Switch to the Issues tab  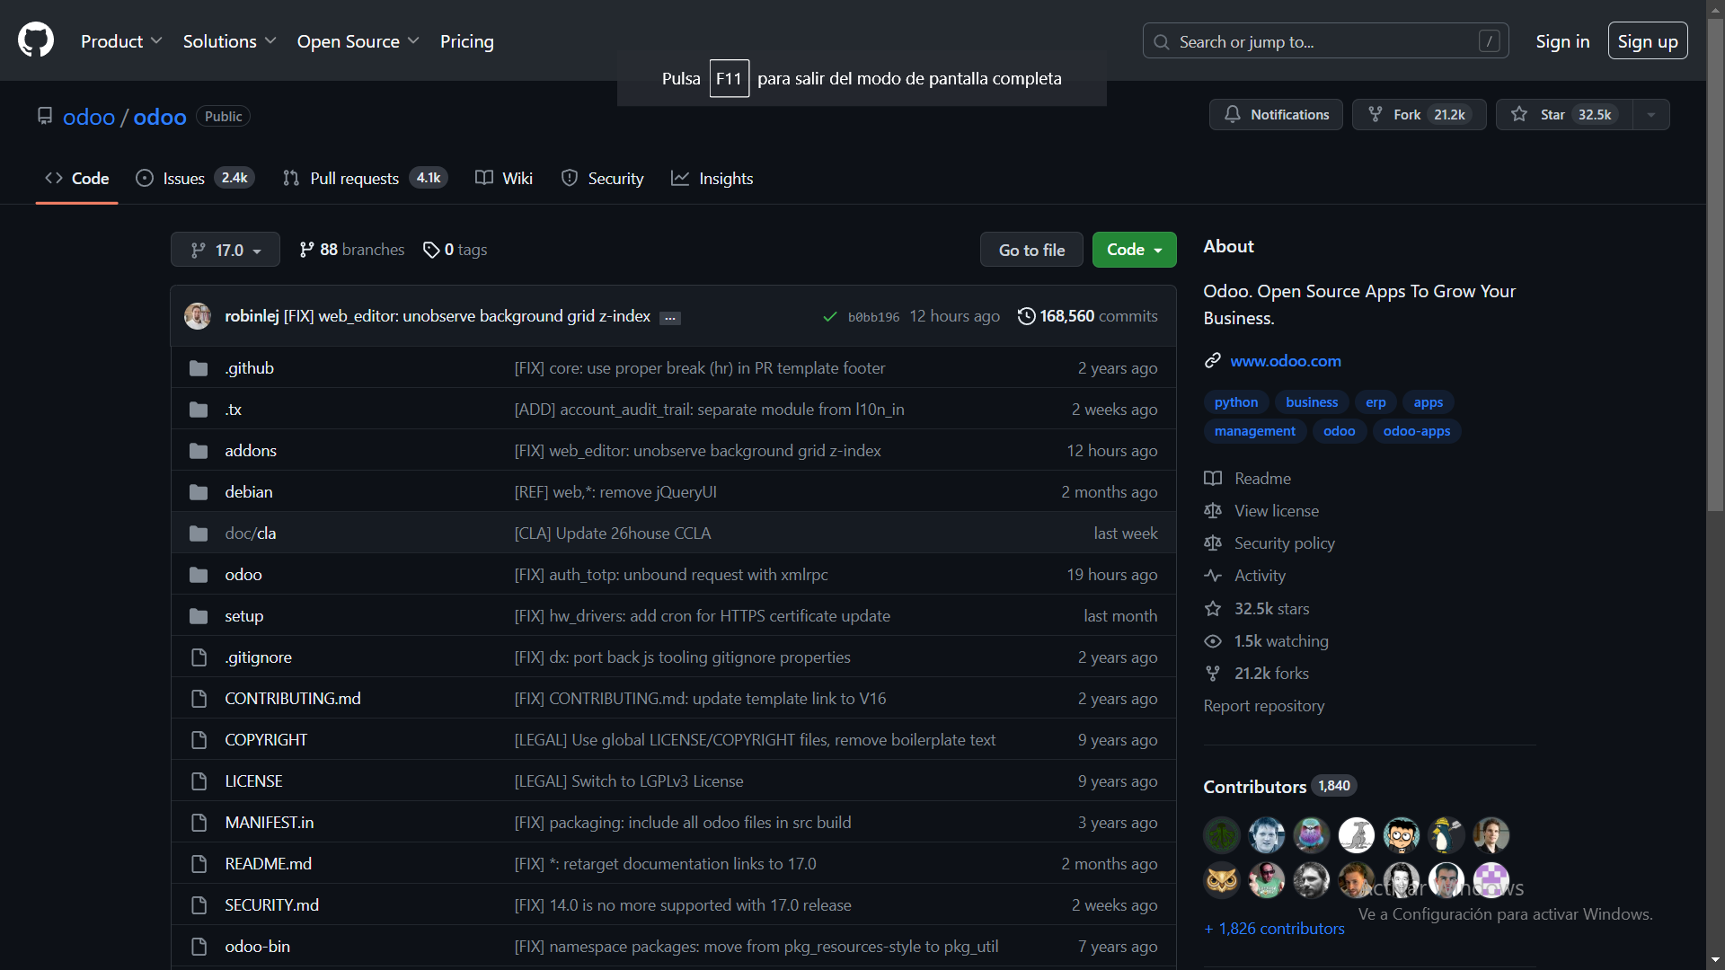[x=195, y=178]
